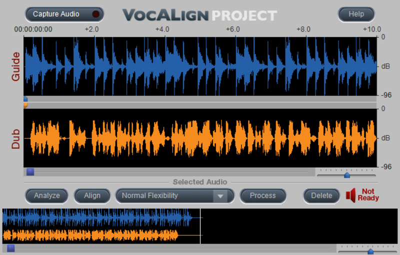Open the Normal Flexibility dropdown
Viewport: 400px width, 255px height.
(x=174, y=196)
